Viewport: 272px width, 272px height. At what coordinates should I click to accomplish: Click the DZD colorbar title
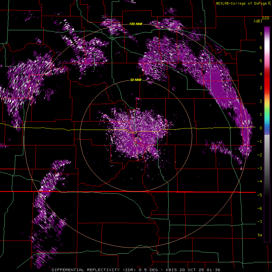point(266,18)
